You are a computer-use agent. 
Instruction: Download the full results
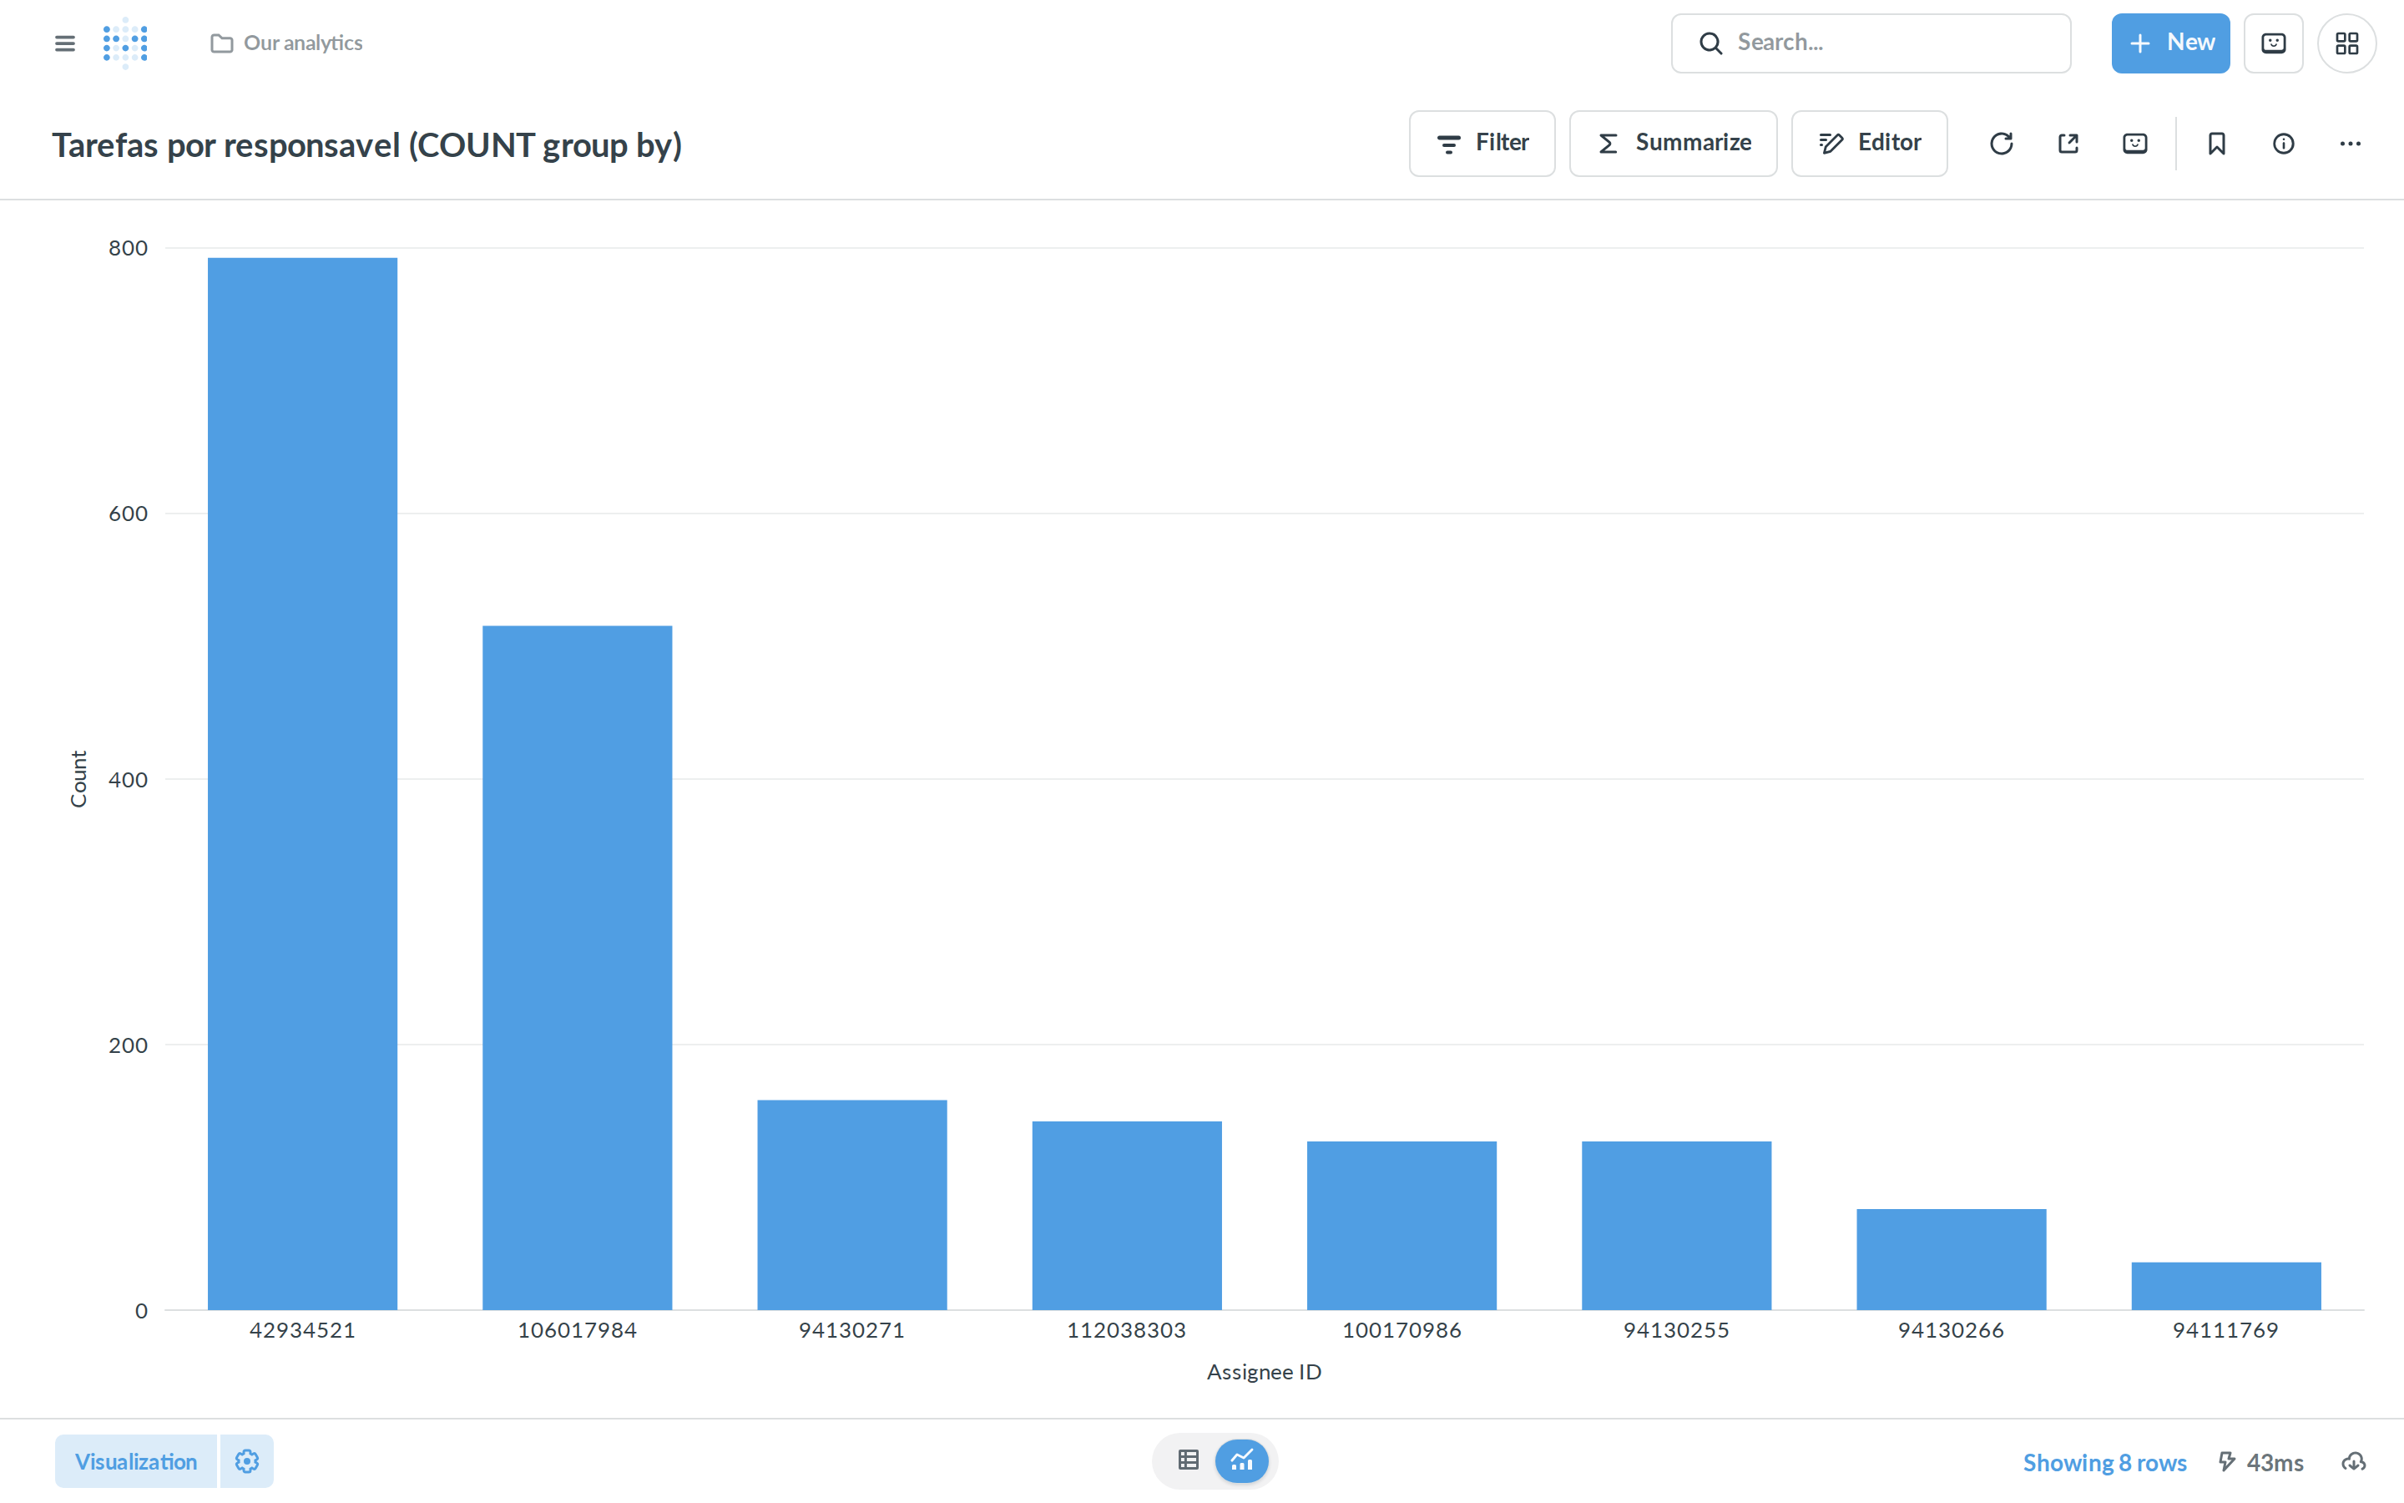click(2353, 1462)
